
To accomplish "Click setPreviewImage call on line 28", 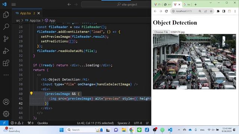I will 55,36.
